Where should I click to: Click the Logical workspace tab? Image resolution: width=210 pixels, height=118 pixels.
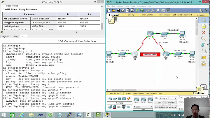coord(114,15)
